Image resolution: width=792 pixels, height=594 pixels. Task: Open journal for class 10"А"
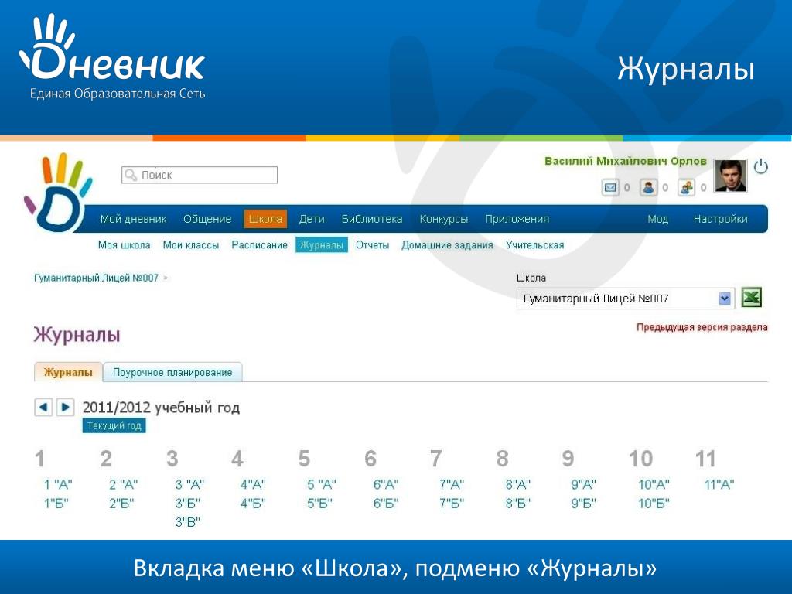(654, 484)
